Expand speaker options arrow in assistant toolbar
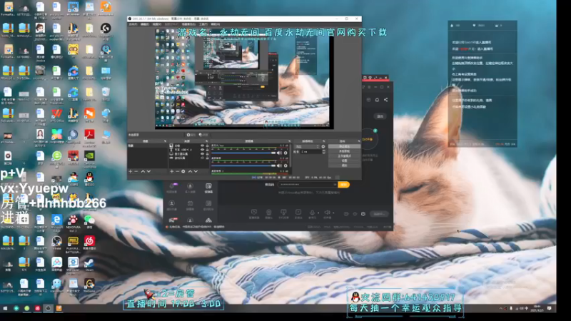 (333, 213)
